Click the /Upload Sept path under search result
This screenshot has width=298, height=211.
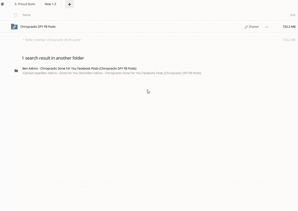[x=111, y=73]
